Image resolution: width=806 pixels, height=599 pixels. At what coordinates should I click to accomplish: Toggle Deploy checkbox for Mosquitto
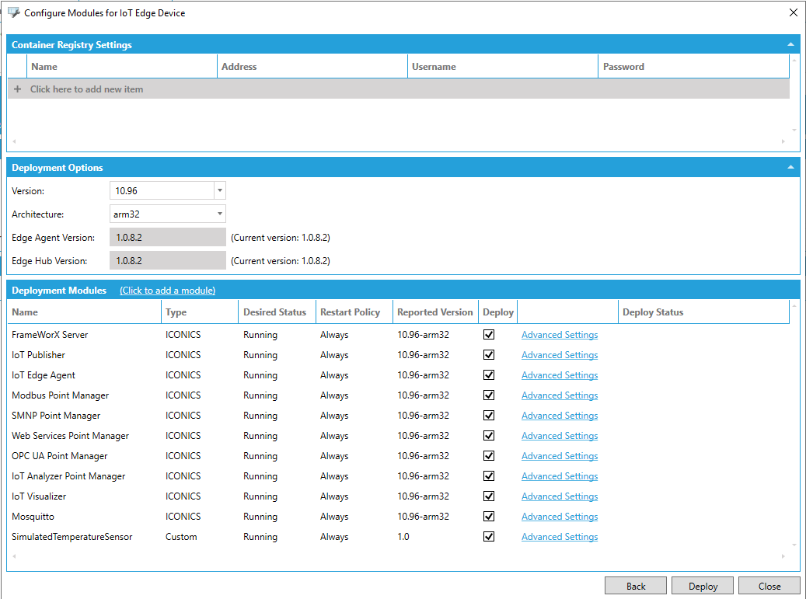pos(489,517)
